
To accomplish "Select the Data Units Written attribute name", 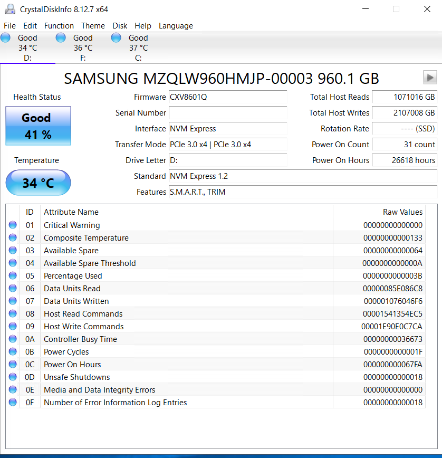I will (76, 301).
